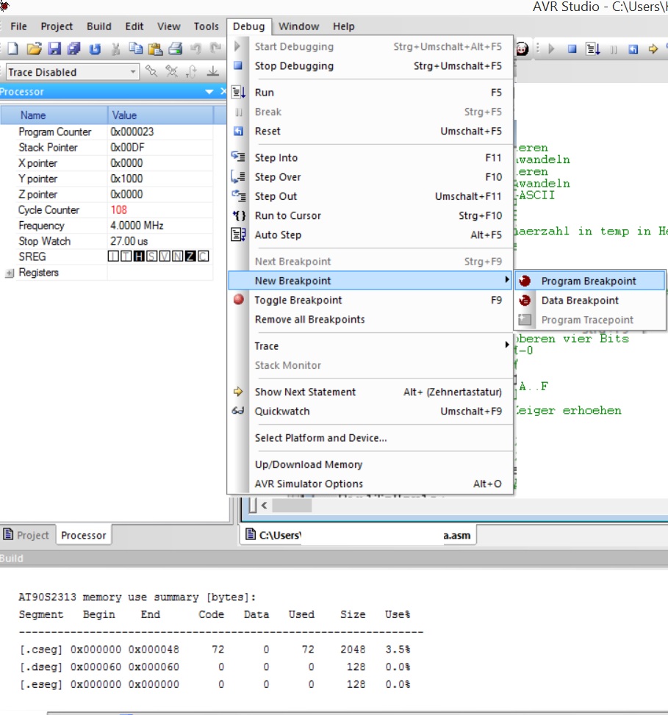Toggle the Z flag in SREG

pos(190,256)
